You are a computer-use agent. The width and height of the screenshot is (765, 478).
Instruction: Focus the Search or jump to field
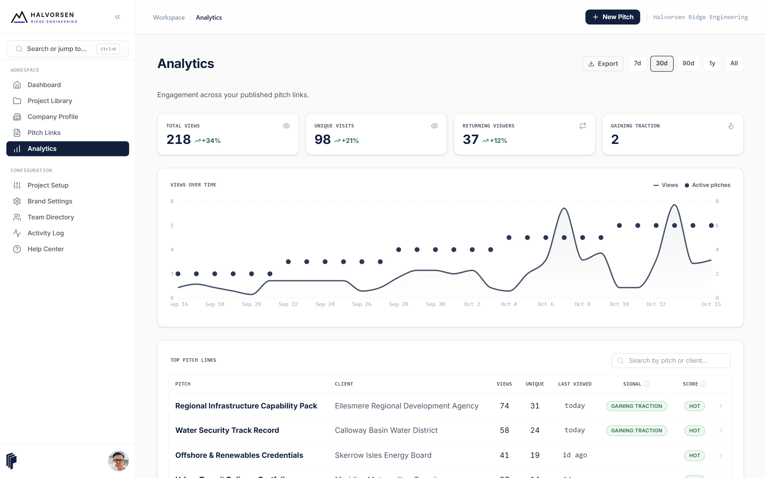point(68,49)
